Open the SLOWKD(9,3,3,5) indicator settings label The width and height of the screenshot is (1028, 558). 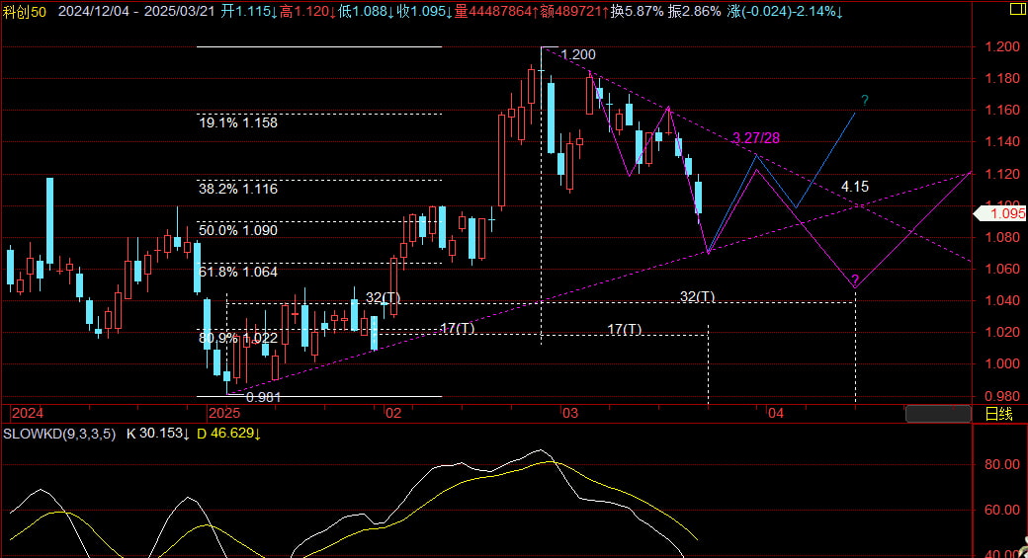[x=59, y=434]
